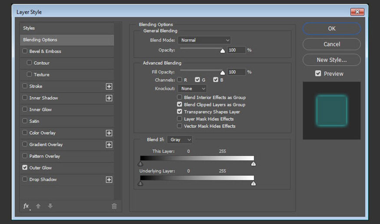Enable the Inner Shadow checkbox
The width and height of the screenshot is (380, 224).
pos(25,97)
